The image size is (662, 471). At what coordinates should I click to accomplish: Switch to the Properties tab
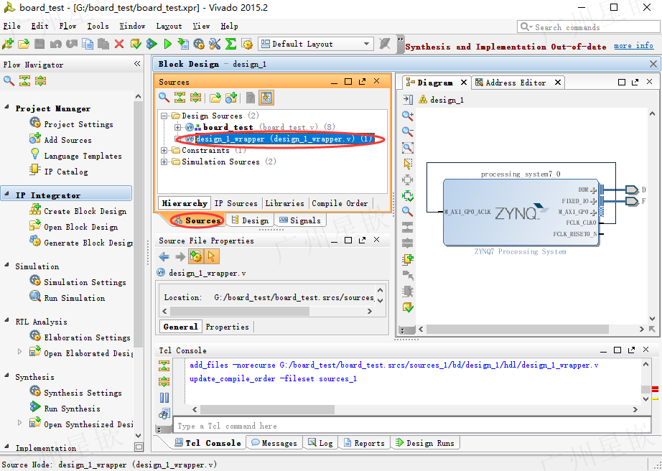(227, 327)
